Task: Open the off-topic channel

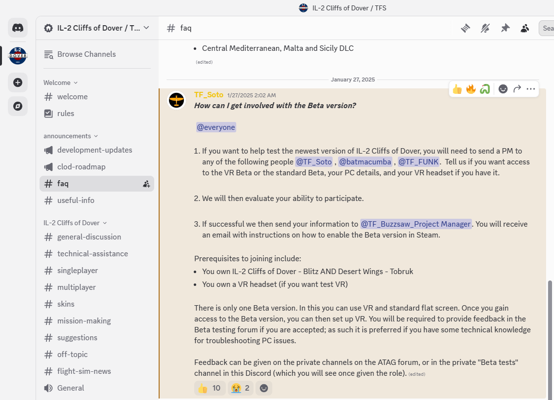Action: (x=97, y=355)
